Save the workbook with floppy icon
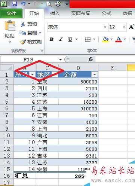The height and width of the screenshot is (186, 135). (15, 4)
